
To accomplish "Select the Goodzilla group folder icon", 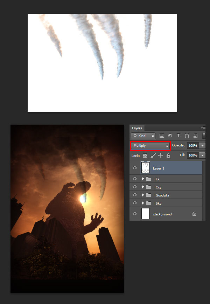I will pyautogui.click(x=149, y=195).
